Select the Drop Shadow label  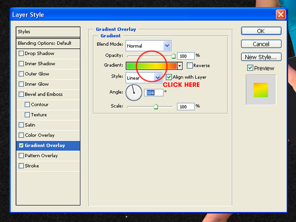point(39,53)
